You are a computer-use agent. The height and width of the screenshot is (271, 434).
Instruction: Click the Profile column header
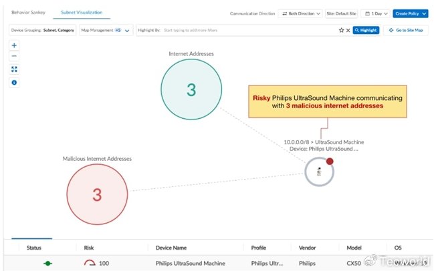(259, 248)
